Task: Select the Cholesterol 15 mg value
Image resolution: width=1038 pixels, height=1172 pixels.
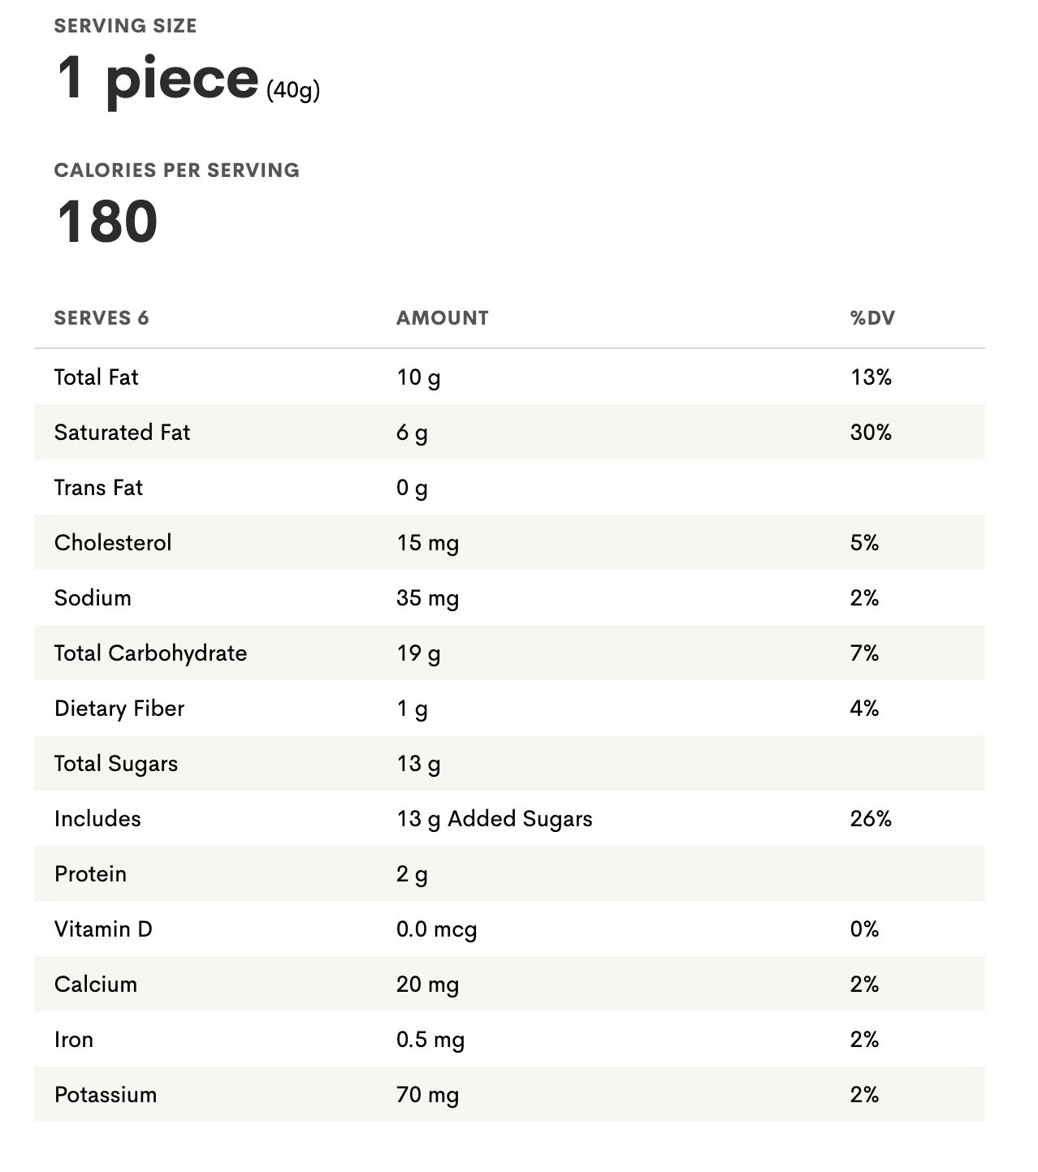Action: tap(428, 543)
